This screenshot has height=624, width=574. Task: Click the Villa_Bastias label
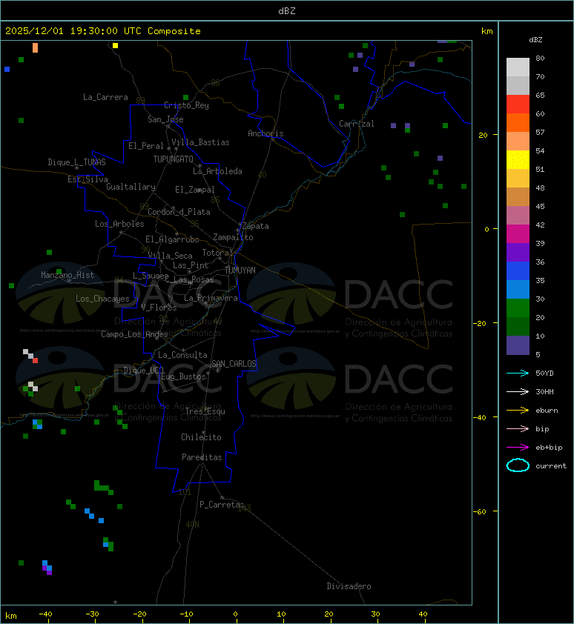coord(200,142)
